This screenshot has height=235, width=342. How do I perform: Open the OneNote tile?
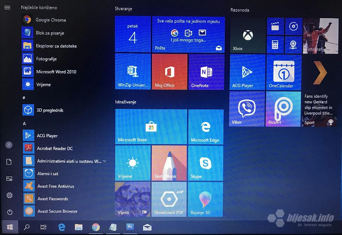click(206, 72)
